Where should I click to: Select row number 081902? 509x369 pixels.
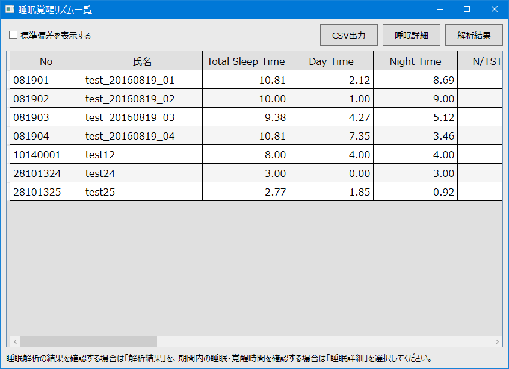[46, 99]
